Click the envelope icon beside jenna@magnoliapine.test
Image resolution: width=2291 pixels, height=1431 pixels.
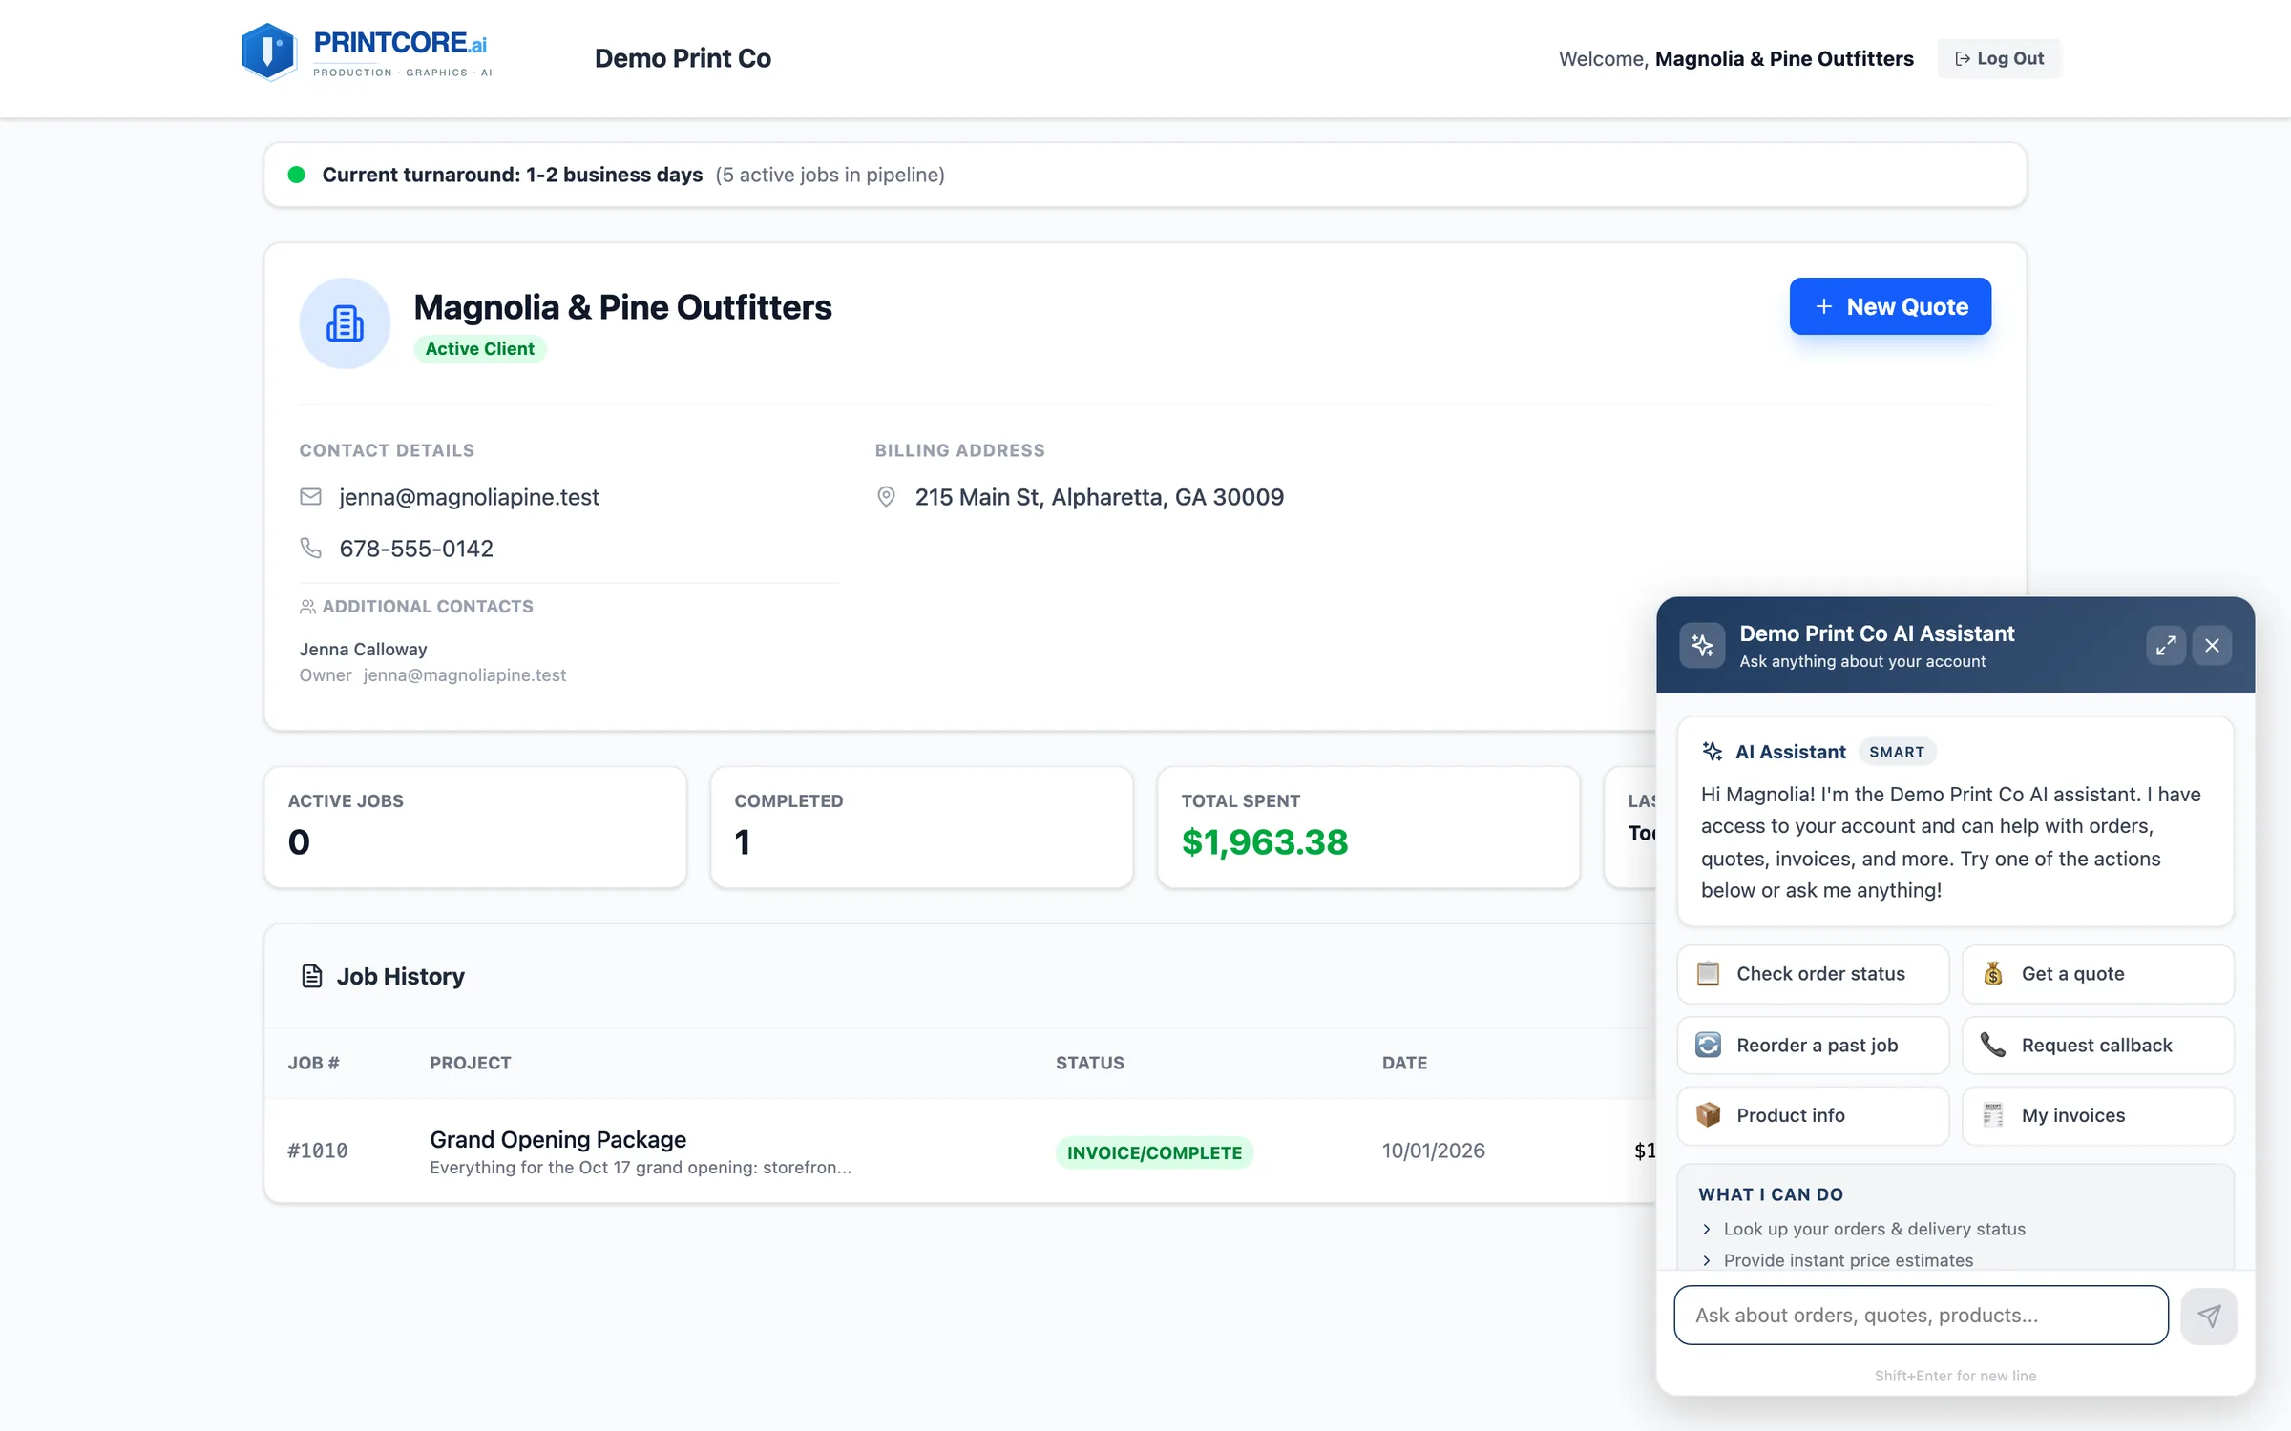pyautogui.click(x=311, y=497)
